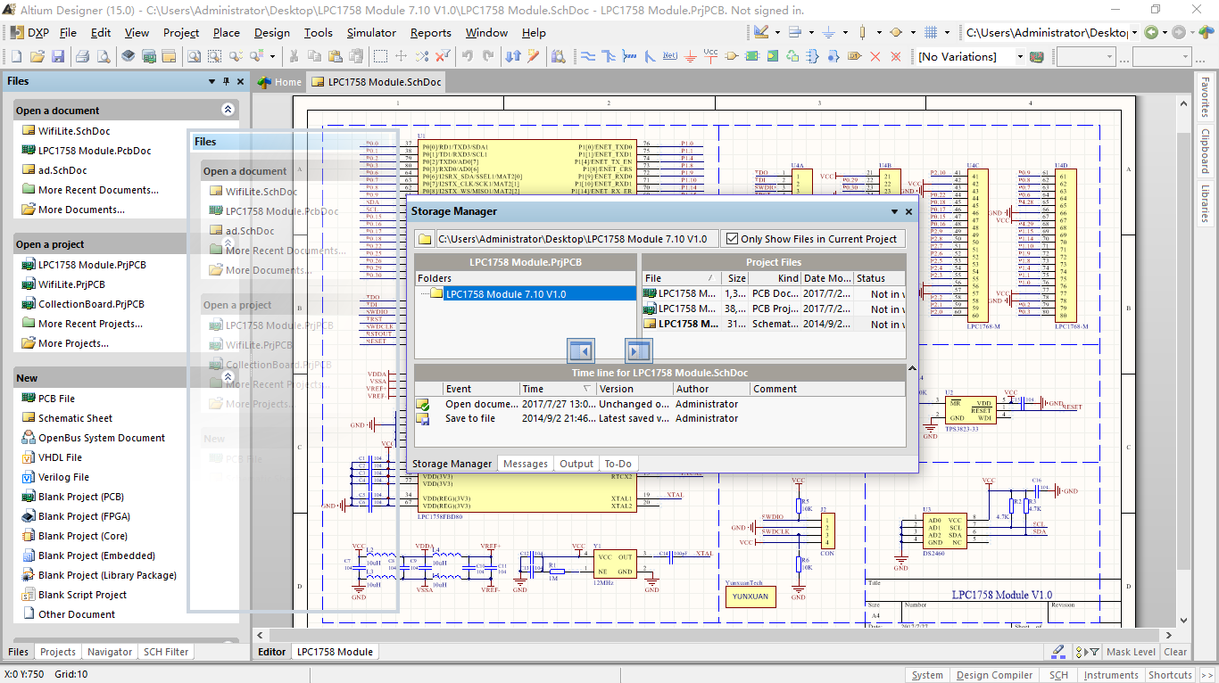Click the Place Bus toolbar icon
The width and height of the screenshot is (1219, 683).
click(609, 56)
